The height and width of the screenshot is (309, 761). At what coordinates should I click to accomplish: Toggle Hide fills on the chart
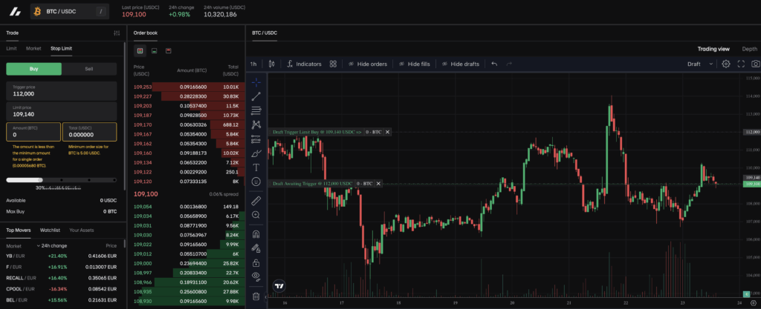414,64
